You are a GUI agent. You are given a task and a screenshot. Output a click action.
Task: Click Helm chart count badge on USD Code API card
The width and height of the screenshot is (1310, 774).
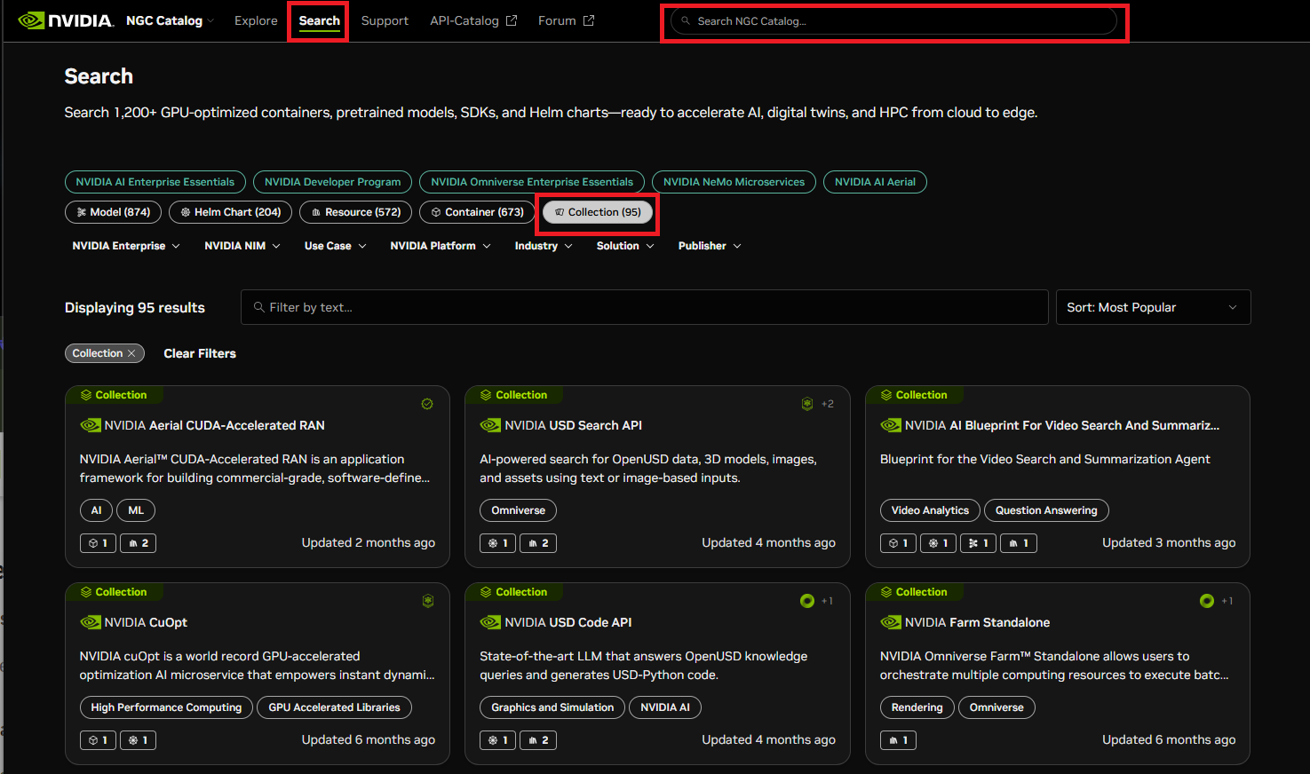498,740
